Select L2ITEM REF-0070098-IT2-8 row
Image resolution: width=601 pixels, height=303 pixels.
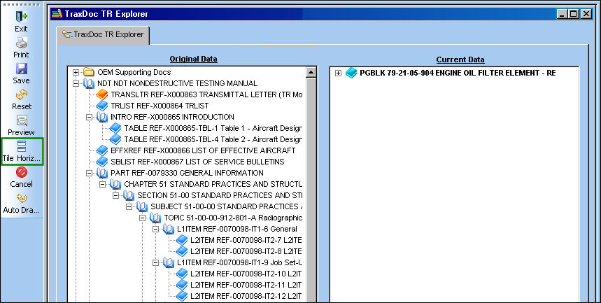point(246,251)
